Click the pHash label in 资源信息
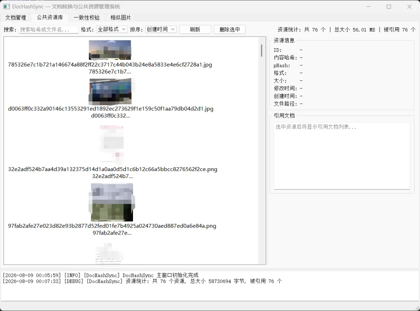 pos(282,65)
